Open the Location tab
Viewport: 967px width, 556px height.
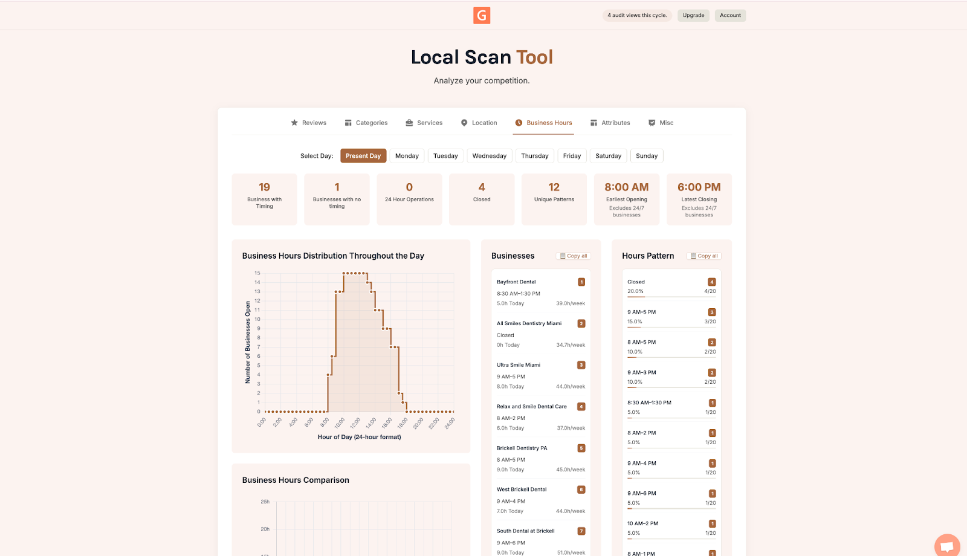(478, 123)
